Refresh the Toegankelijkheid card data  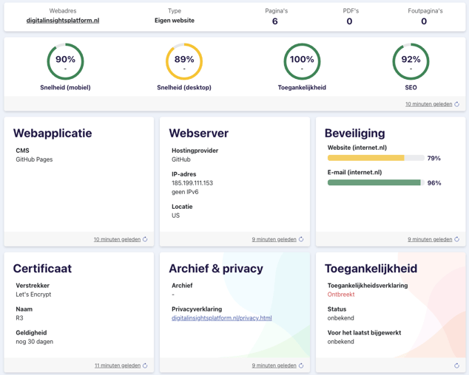pos(456,365)
